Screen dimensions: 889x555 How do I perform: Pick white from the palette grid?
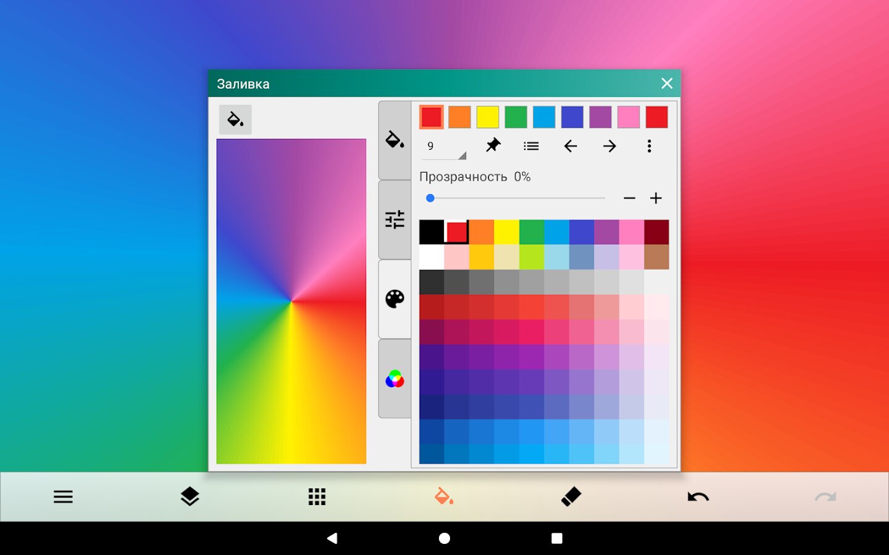(432, 257)
